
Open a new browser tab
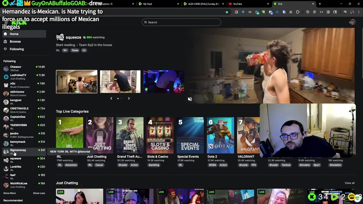click(320, 4)
